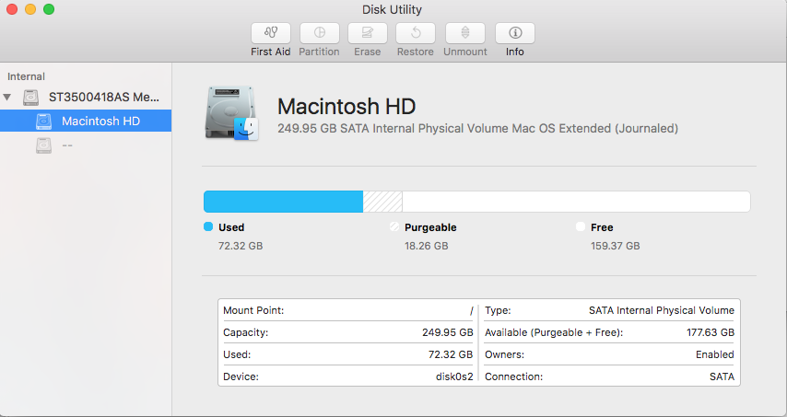Click the 'Used' legend label
Viewport: 787px width, 417px height.
231,227
